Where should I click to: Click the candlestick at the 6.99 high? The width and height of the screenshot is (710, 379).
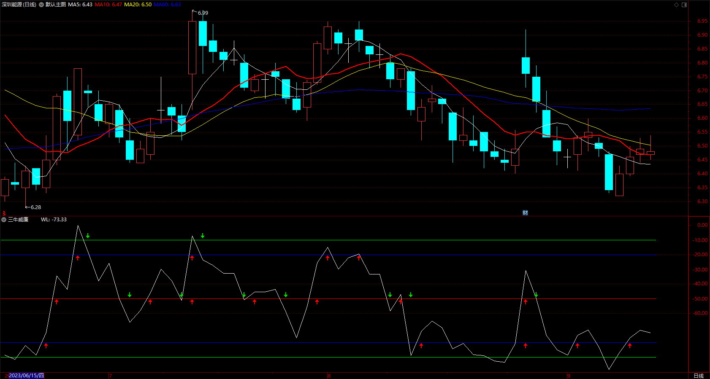point(192,48)
